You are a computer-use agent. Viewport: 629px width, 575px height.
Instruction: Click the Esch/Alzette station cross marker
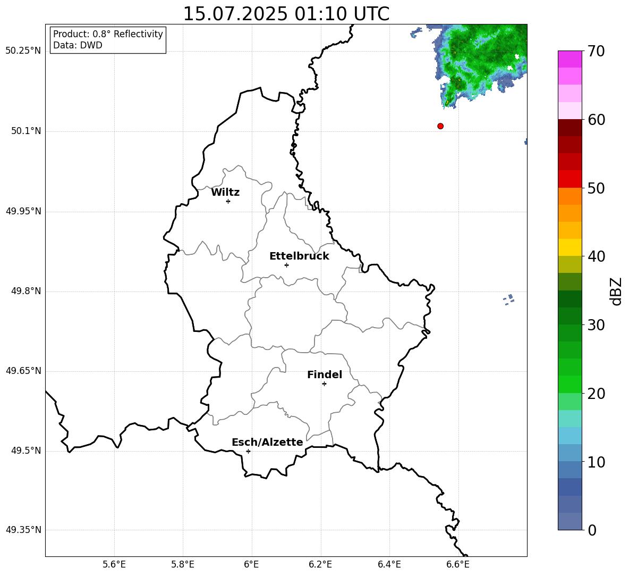click(x=248, y=451)
